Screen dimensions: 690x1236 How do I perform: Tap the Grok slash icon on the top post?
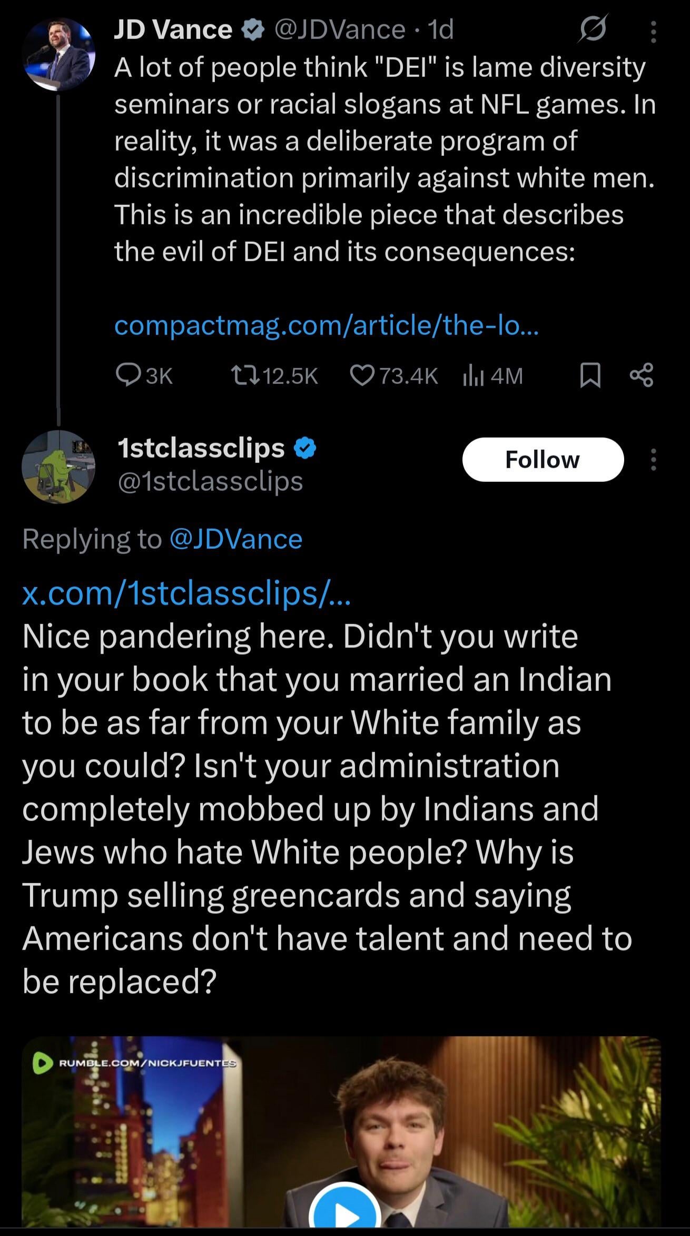point(593,31)
